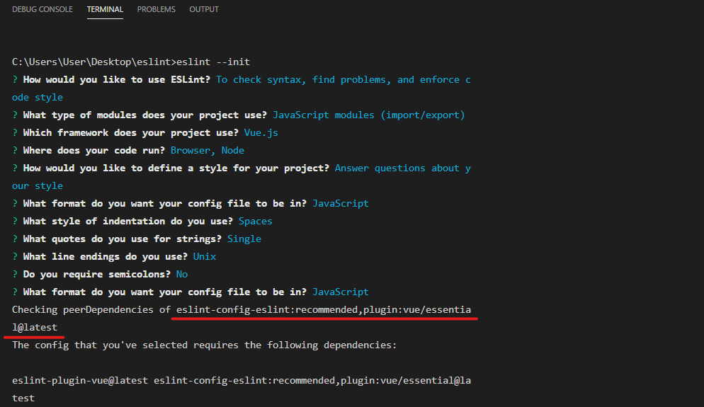Click the 'What line endings do you use?' prompt
The height and width of the screenshot is (407, 704).
[x=106, y=257]
